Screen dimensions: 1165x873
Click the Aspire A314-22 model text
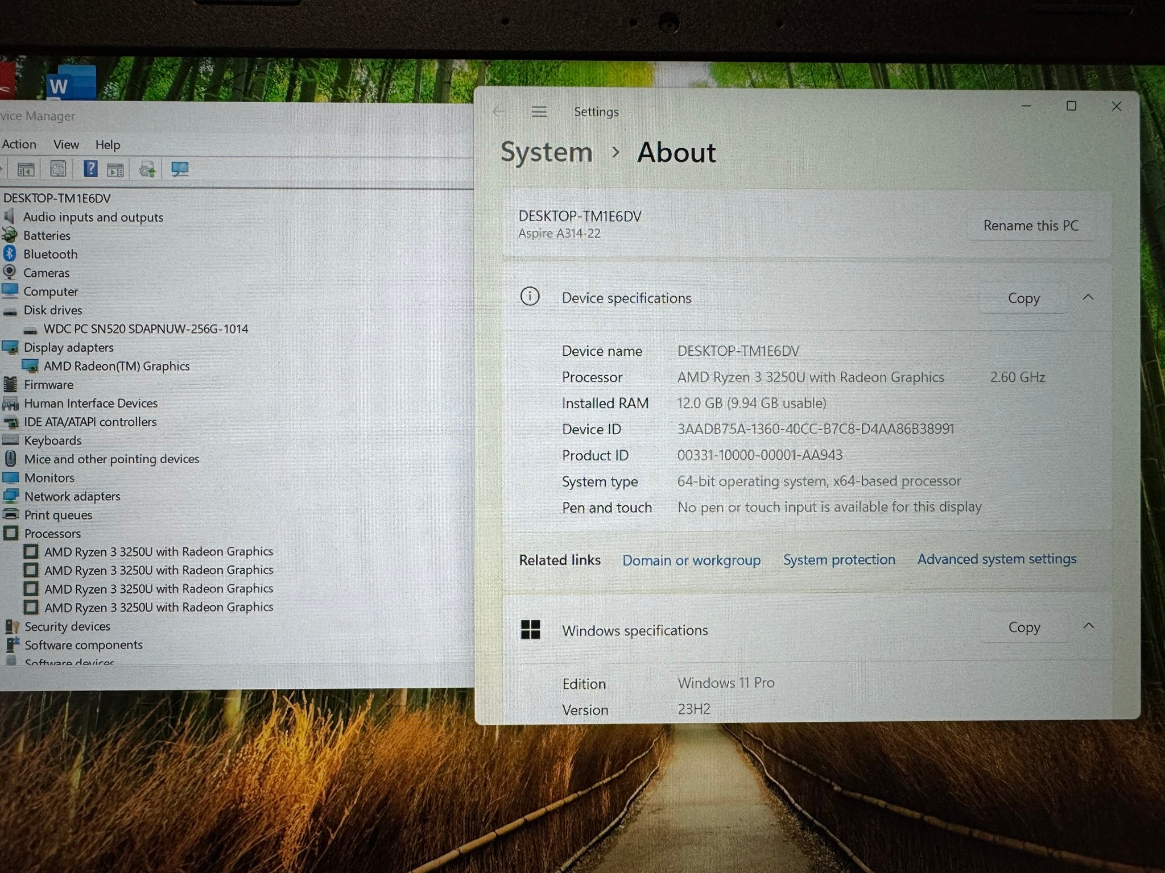click(x=559, y=234)
